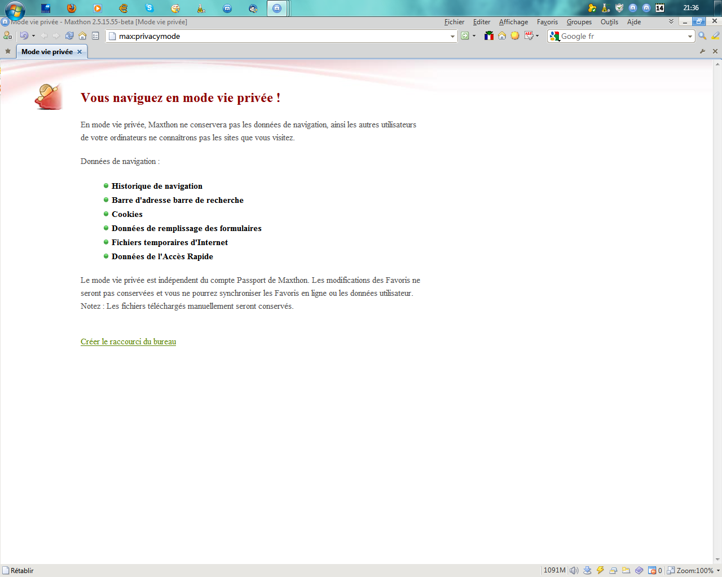
Task: Click the vertical scrollbar up arrow
Action: pyautogui.click(x=717, y=64)
